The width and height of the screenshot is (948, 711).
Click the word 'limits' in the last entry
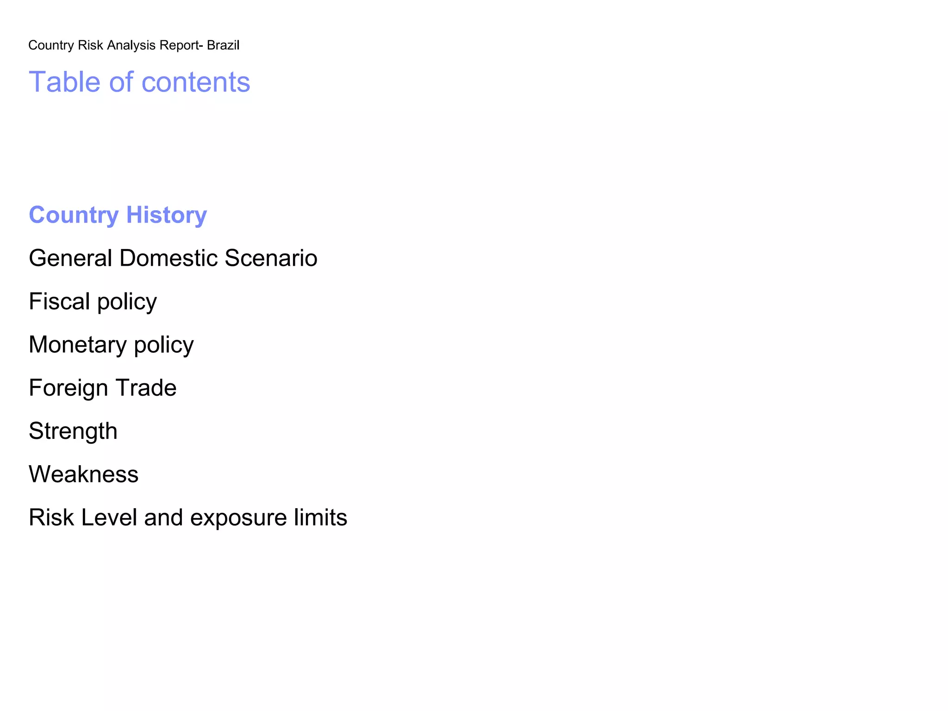click(320, 518)
